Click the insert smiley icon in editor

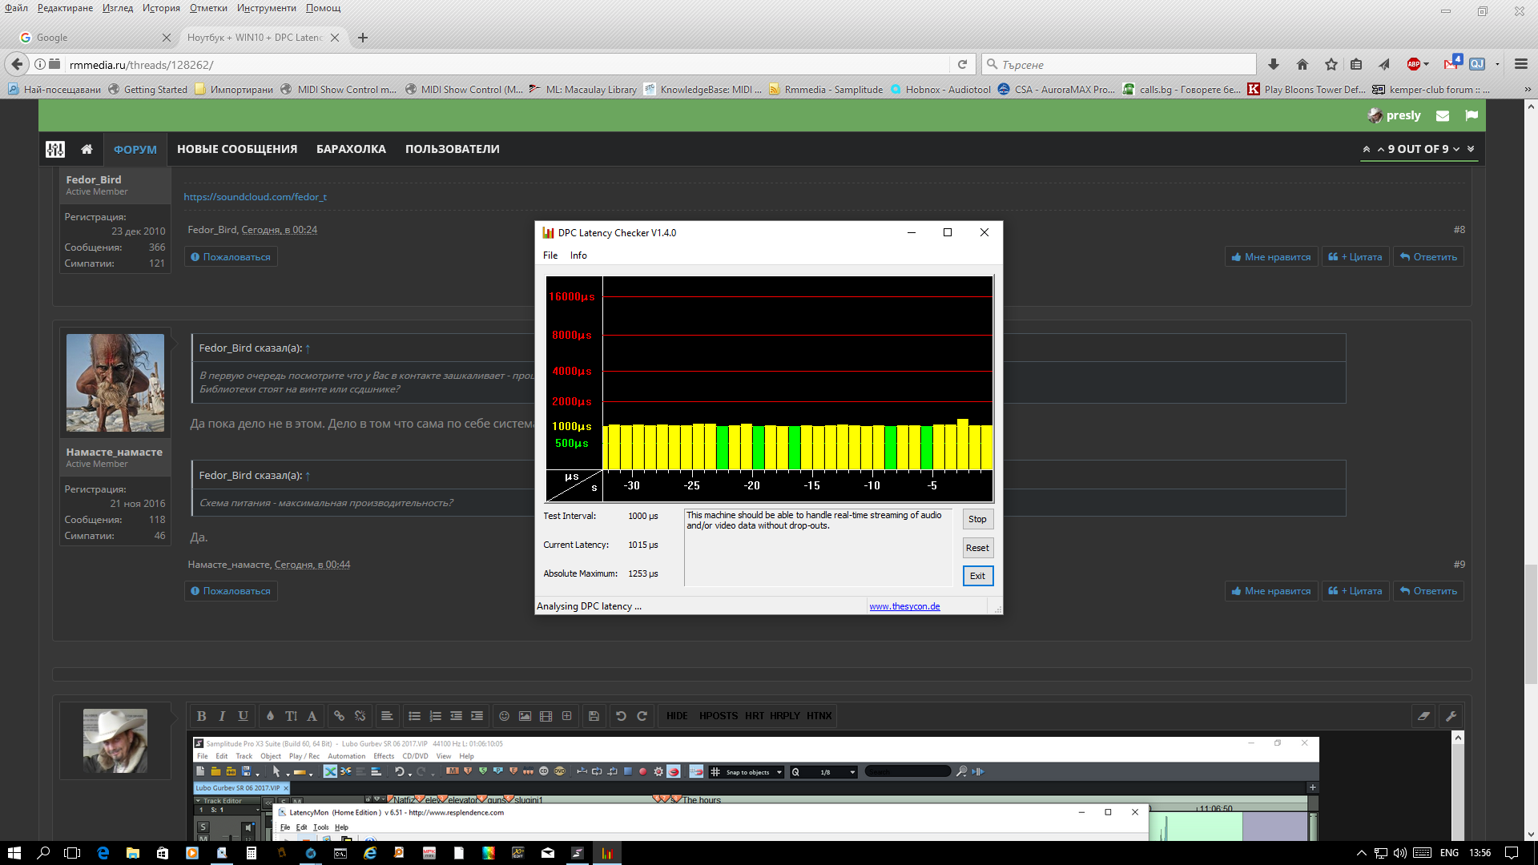(504, 716)
